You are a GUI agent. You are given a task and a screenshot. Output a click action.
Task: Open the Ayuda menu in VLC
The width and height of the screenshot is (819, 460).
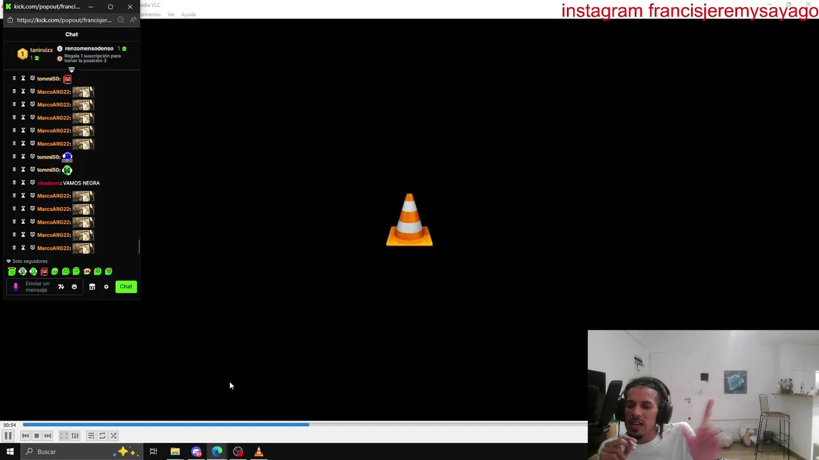(188, 14)
